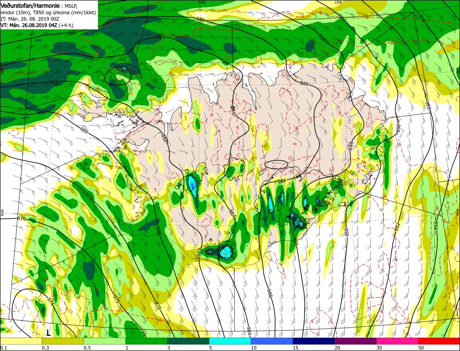460x351 pixels.
Task: Click the legend value '15'
Action: click(x=295, y=347)
